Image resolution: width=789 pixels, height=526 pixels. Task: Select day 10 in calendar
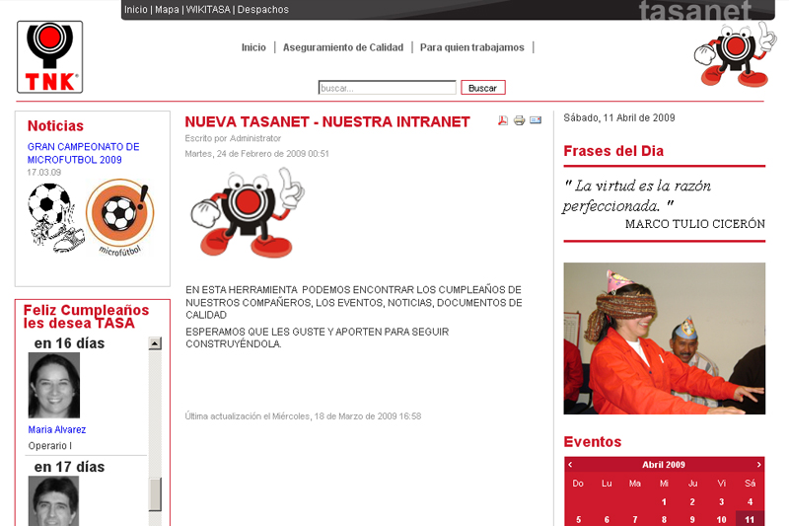coord(721,519)
